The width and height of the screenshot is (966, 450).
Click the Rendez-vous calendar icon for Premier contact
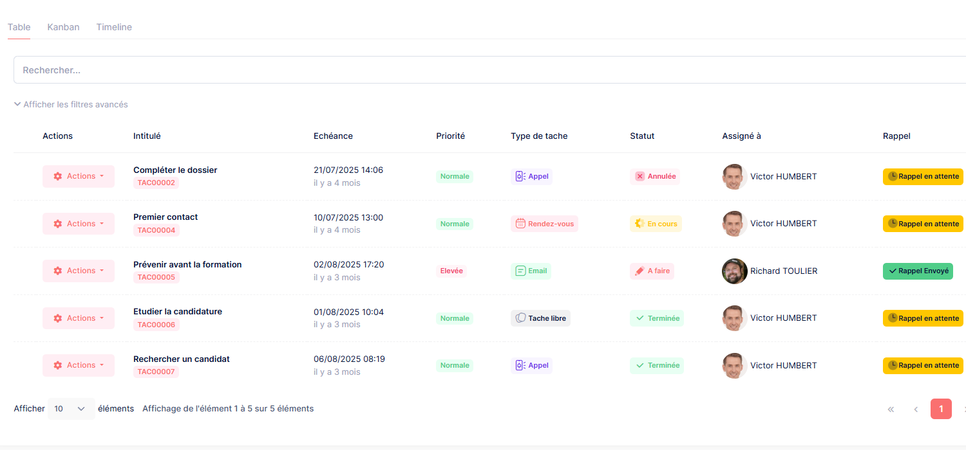[520, 224]
